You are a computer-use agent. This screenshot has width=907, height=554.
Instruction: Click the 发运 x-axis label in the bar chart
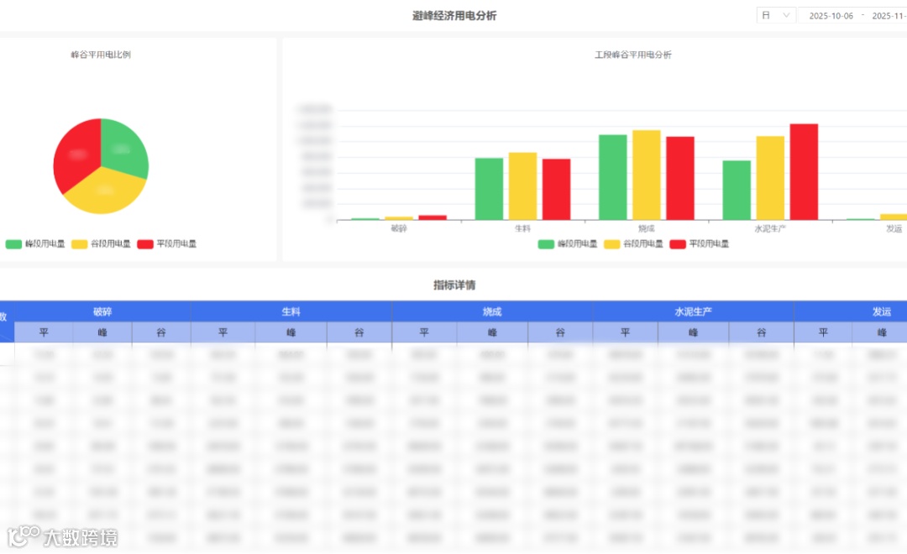click(x=894, y=228)
